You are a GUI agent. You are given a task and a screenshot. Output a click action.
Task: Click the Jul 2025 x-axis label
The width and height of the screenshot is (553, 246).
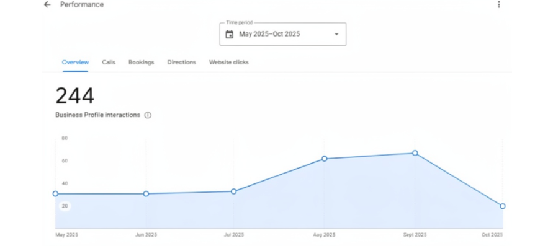tap(233, 235)
